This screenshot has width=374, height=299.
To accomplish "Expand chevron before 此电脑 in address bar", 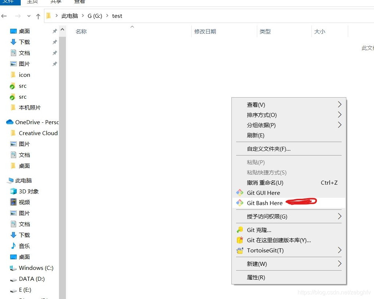I will pos(56,16).
